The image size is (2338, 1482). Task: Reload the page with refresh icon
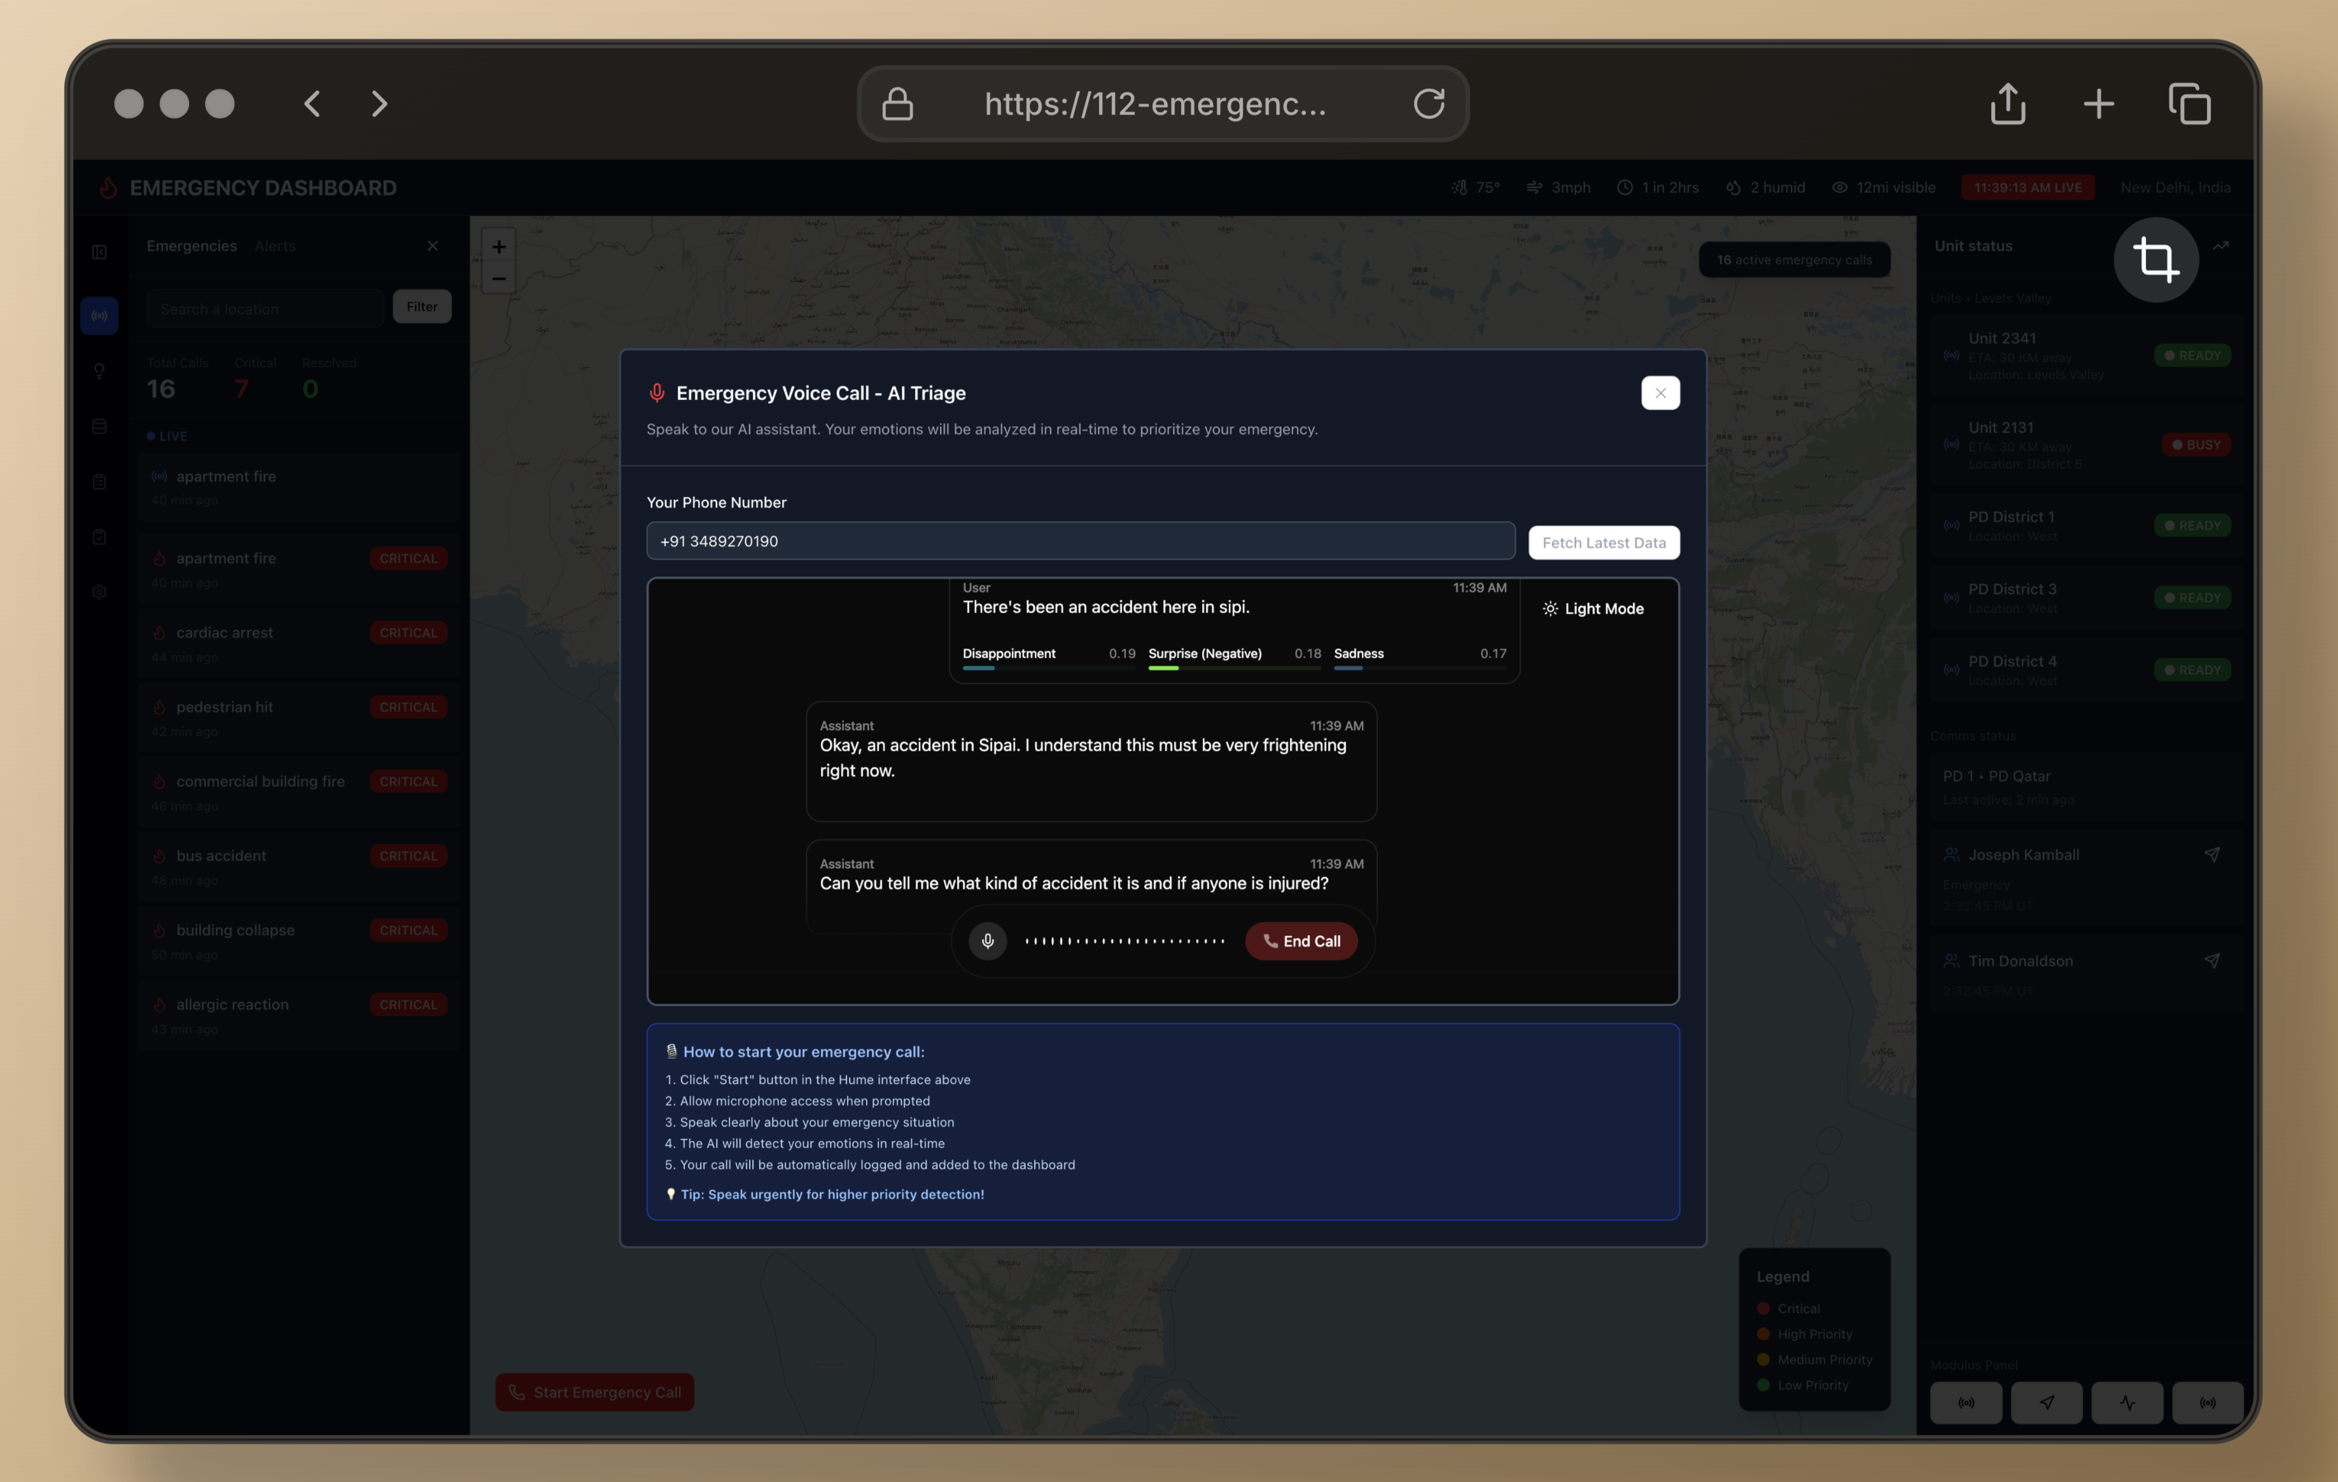1428,104
